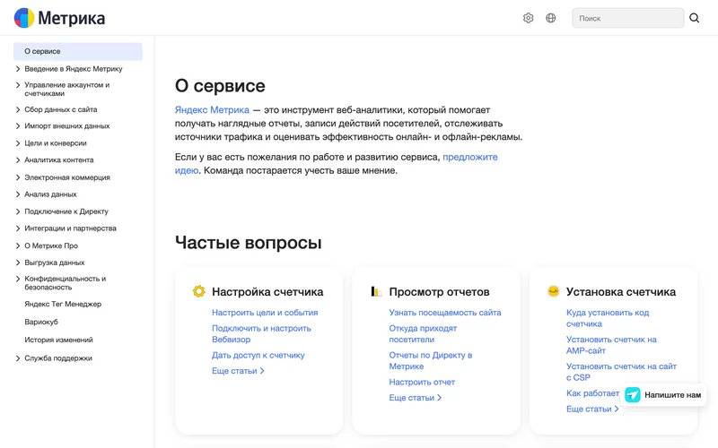Click the Напишите нам paper plane icon
Viewport: 718px width, 448px height.
tap(633, 394)
